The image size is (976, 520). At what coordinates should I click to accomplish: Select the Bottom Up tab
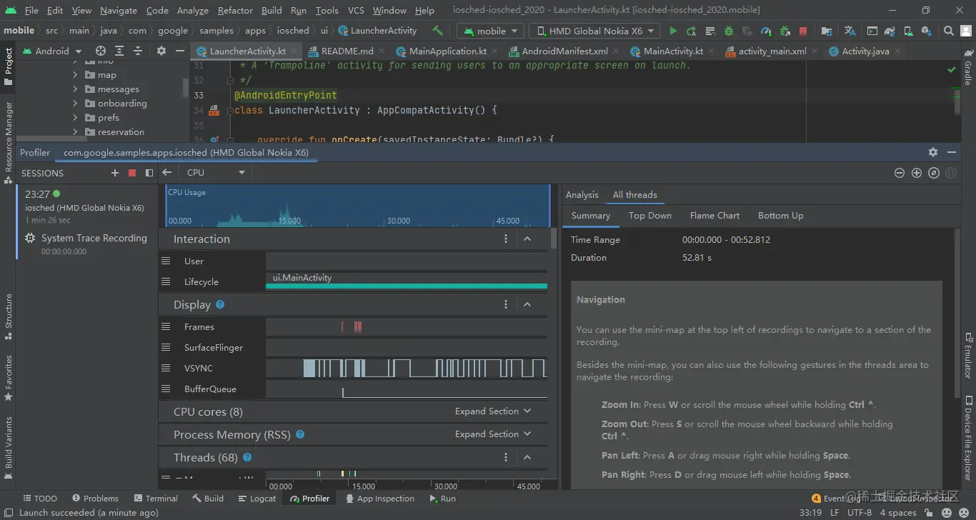pos(780,215)
